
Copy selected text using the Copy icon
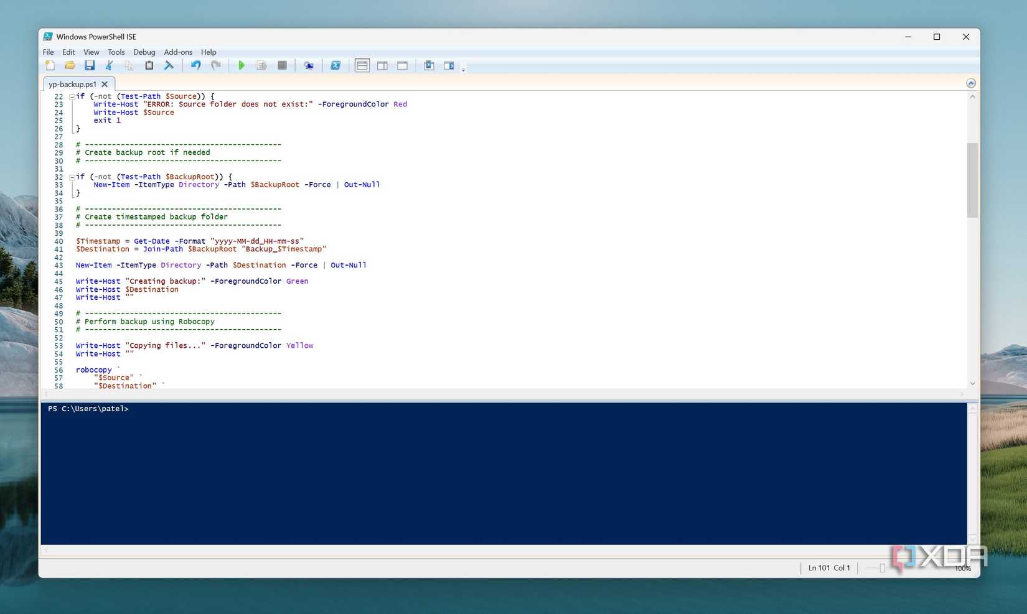[x=129, y=65]
